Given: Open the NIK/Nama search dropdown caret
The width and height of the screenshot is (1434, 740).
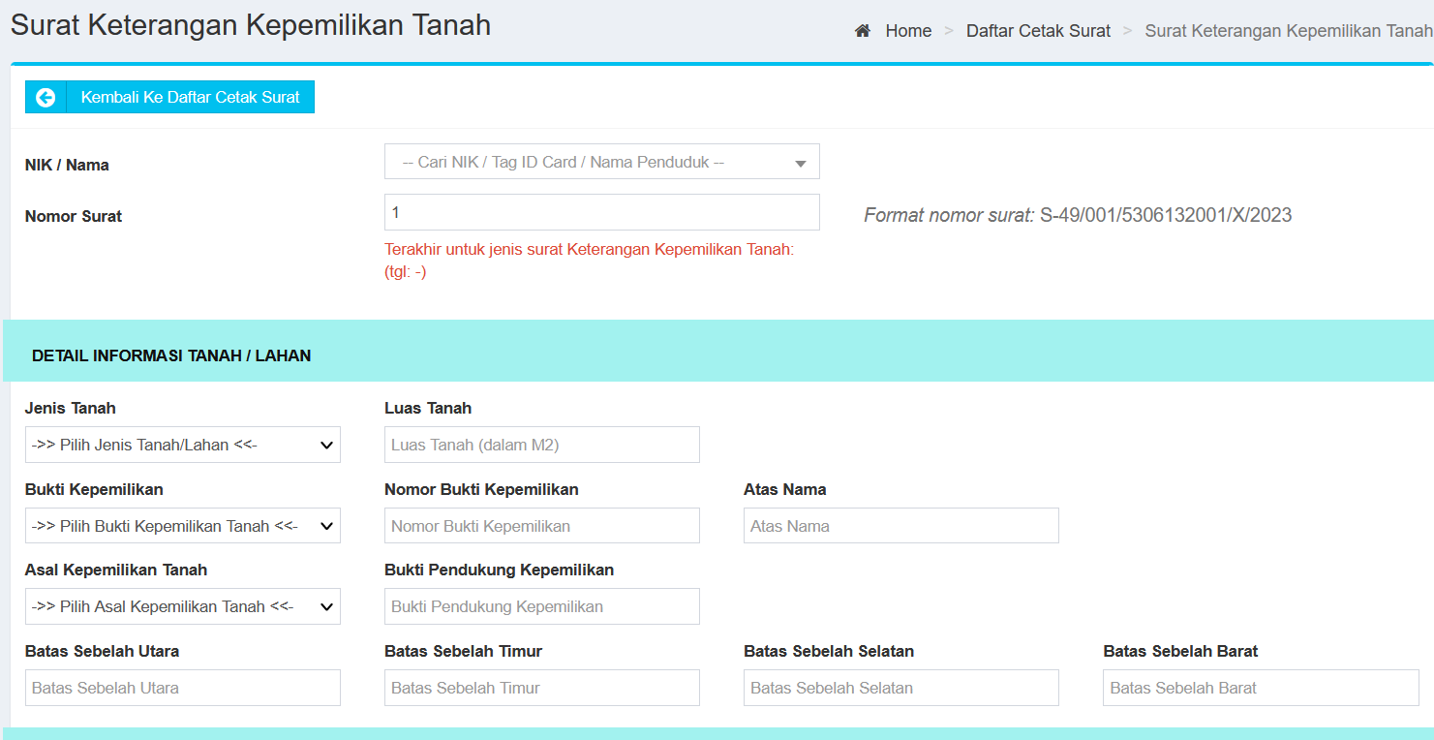Looking at the screenshot, I should click(x=801, y=161).
